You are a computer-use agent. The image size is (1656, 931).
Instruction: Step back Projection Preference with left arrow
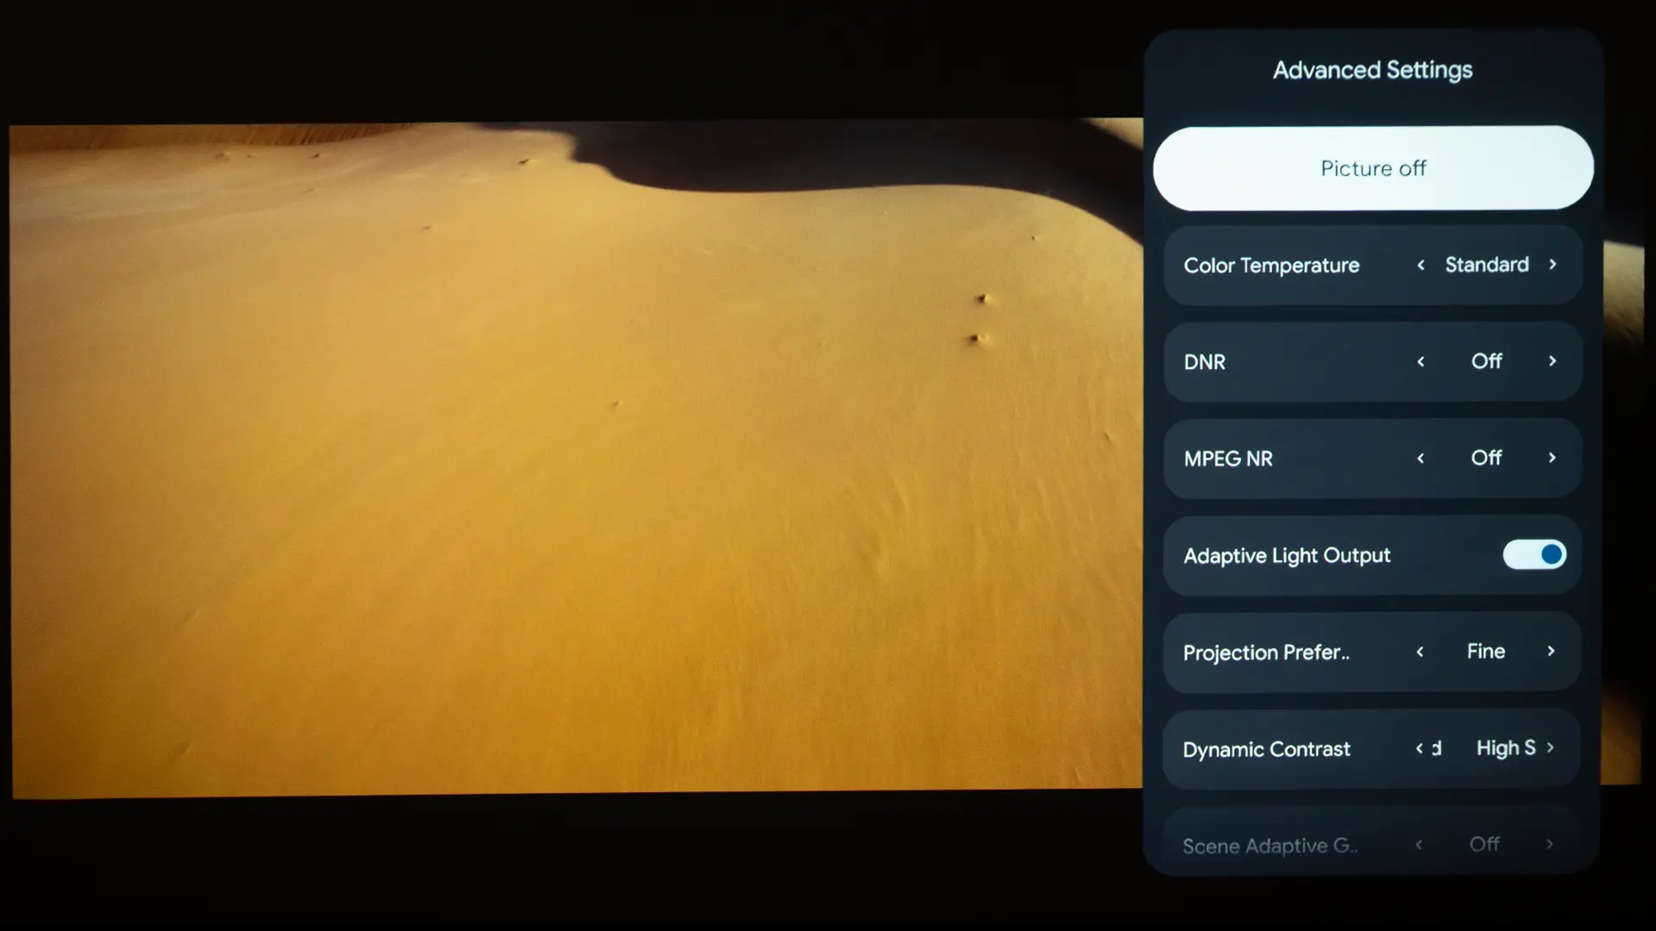(1420, 652)
